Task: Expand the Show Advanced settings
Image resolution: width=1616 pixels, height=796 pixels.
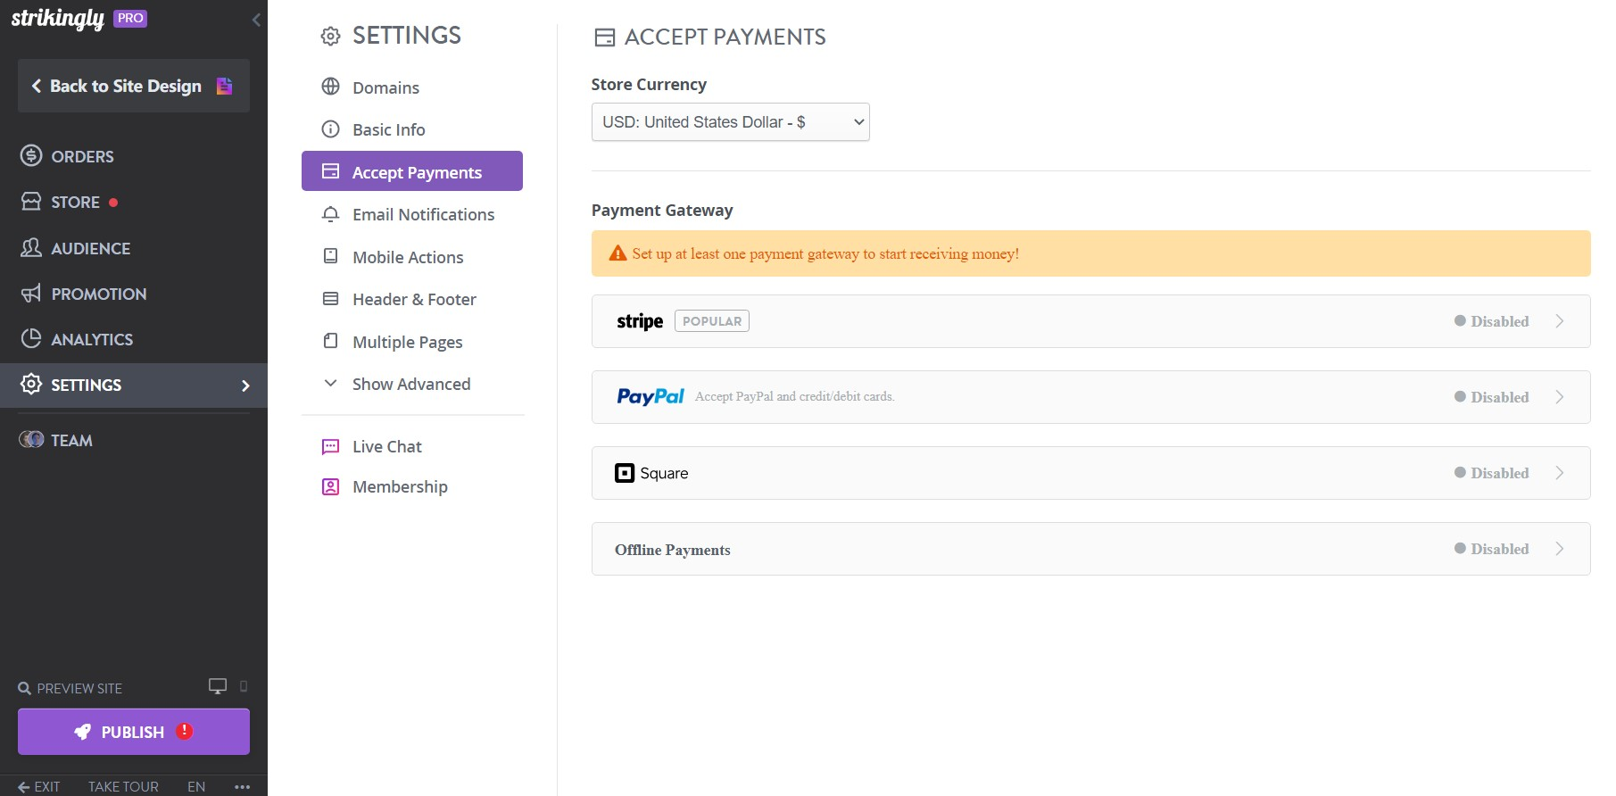Action: (410, 384)
